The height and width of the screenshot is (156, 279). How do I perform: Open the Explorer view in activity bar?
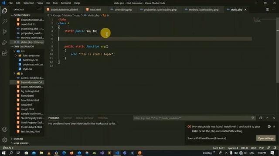click(5, 11)
